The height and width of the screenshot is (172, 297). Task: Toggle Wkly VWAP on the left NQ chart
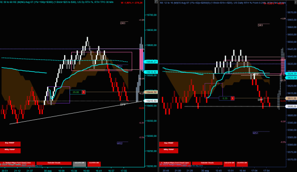tap(10, 151)
